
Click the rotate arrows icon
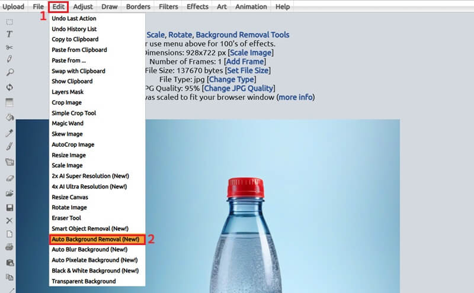coord(9,88)
